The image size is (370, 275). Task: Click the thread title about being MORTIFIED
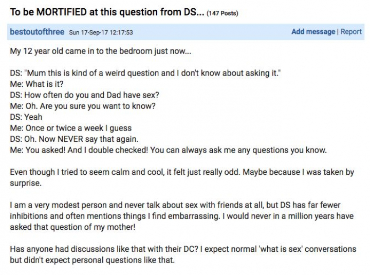point(106,11)
